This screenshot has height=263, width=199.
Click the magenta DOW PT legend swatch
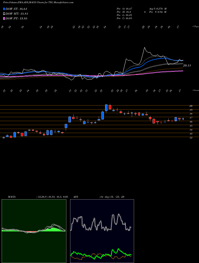click(4, 18)
